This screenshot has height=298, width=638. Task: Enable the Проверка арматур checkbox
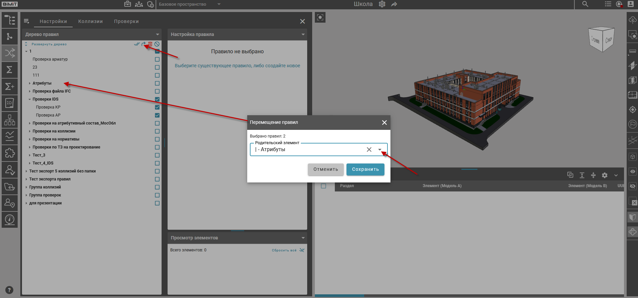point(157,59)
